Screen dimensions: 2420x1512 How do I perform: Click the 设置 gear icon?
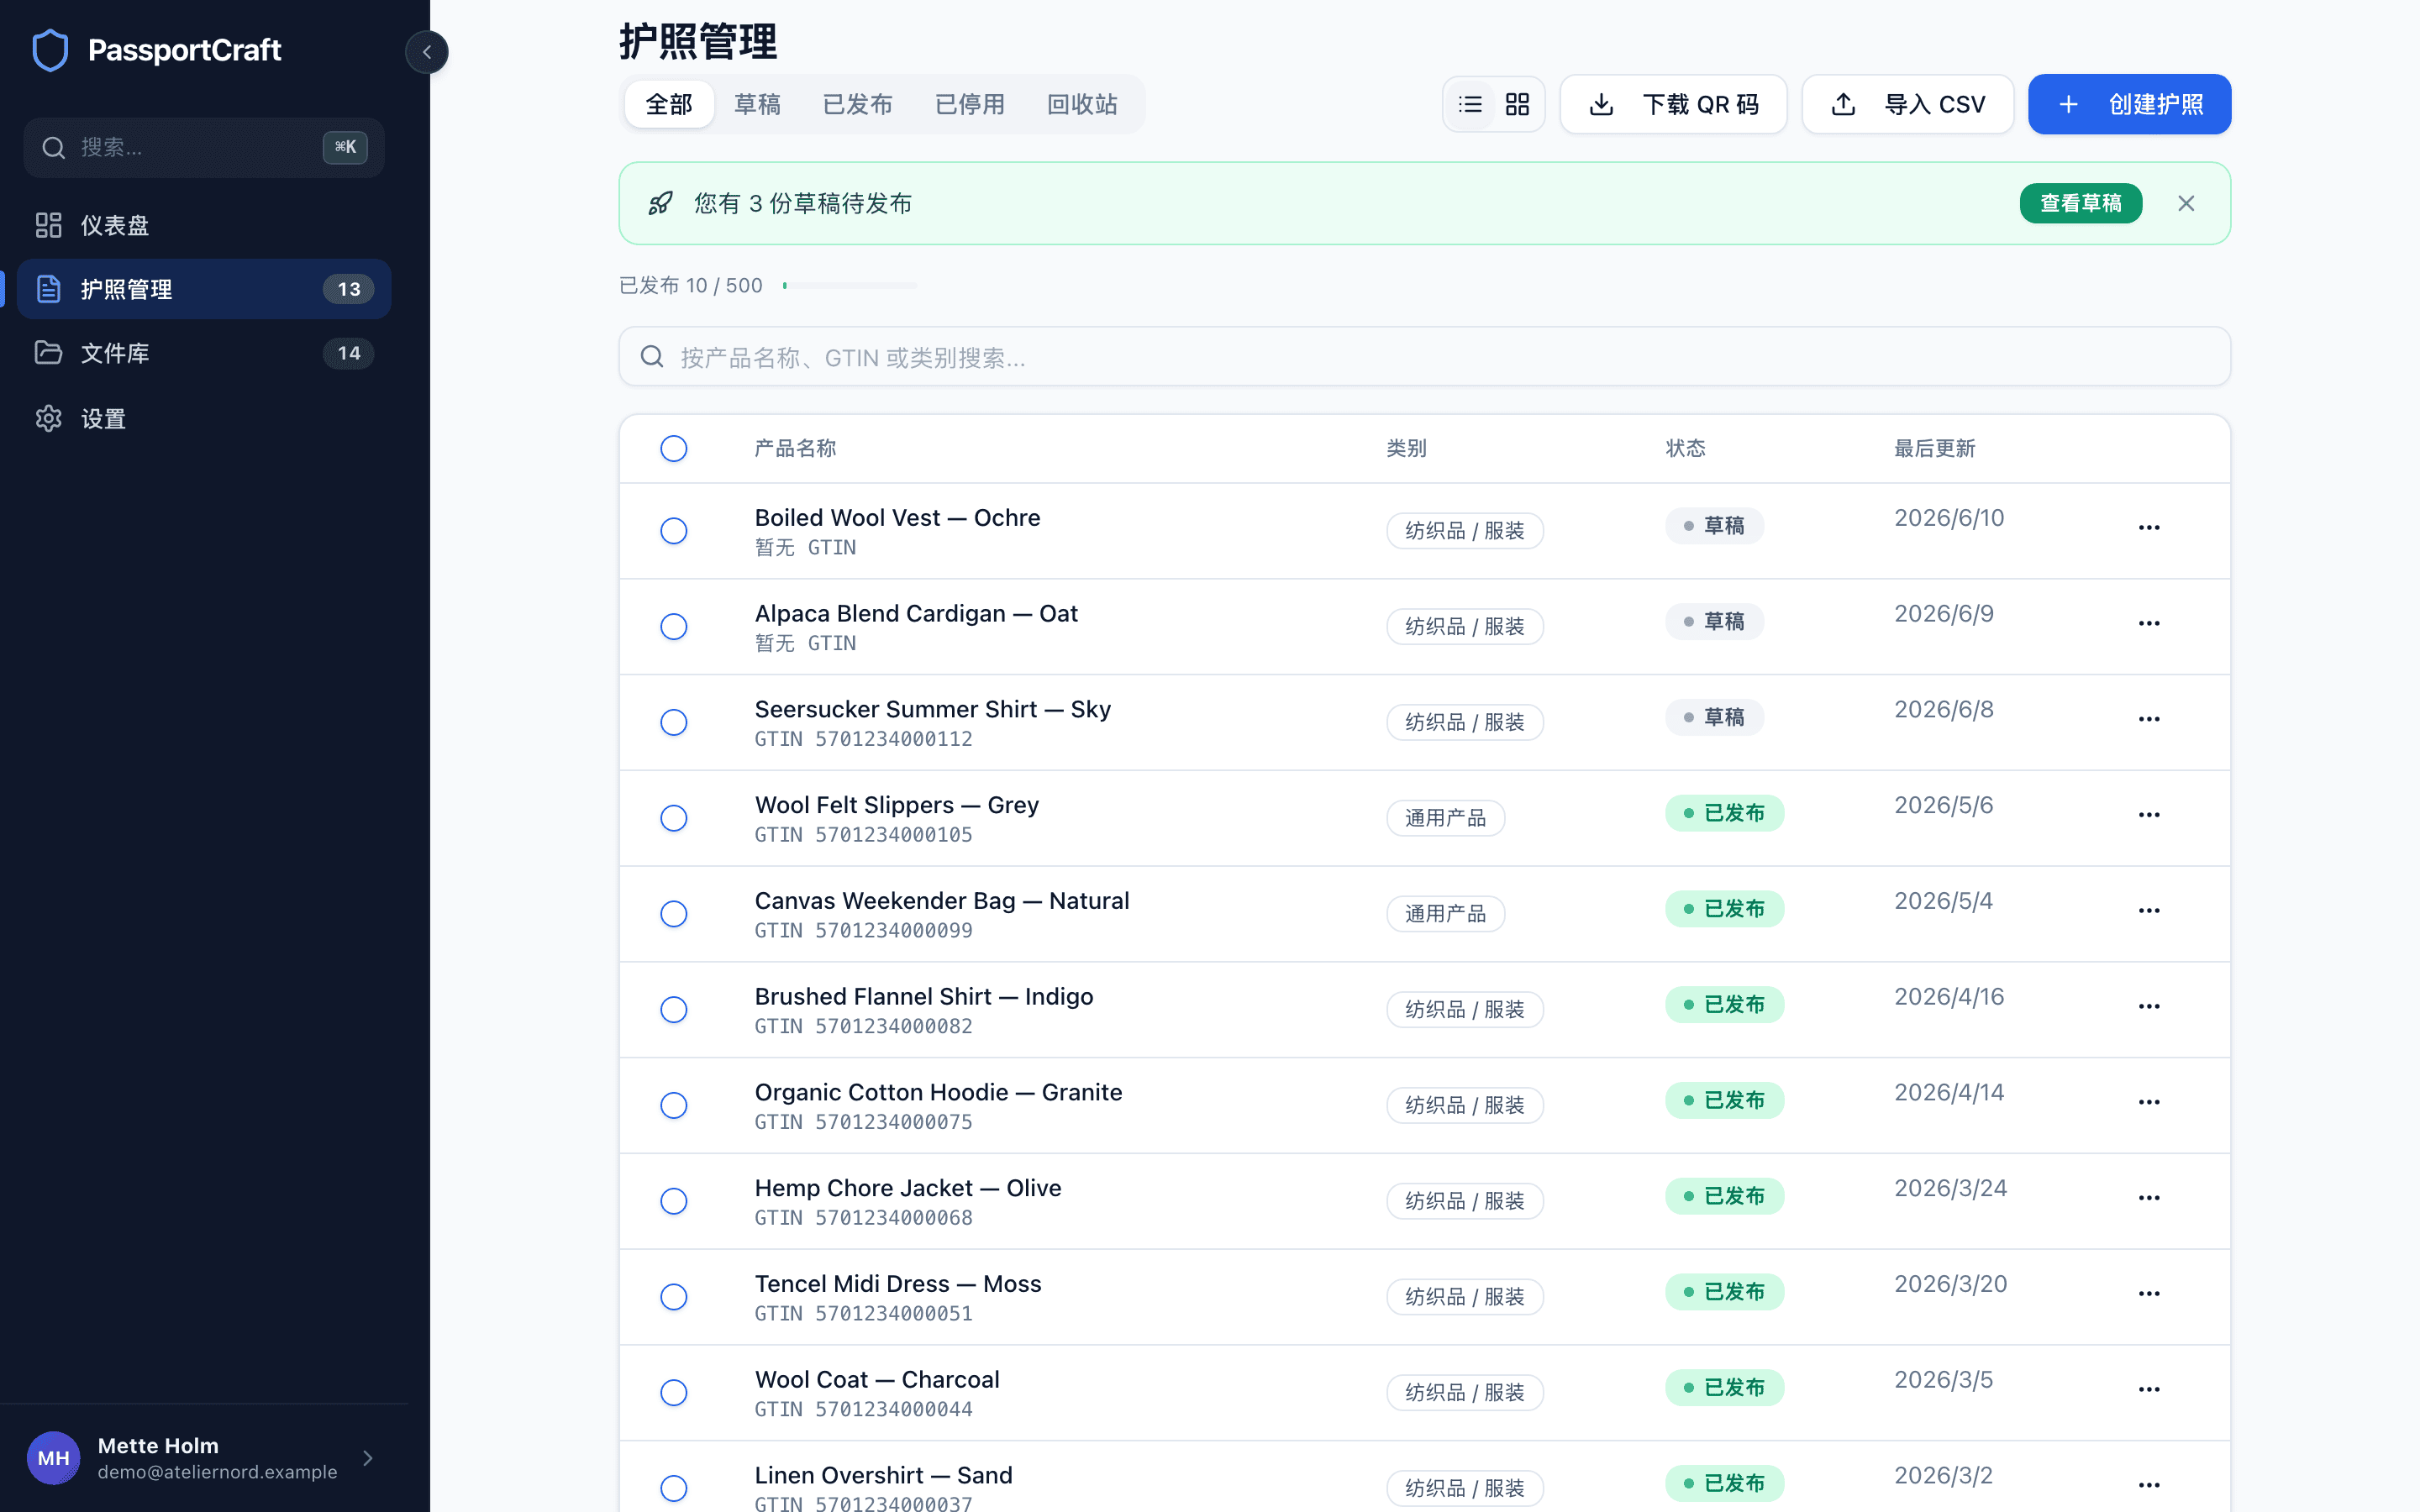[49, 418]
